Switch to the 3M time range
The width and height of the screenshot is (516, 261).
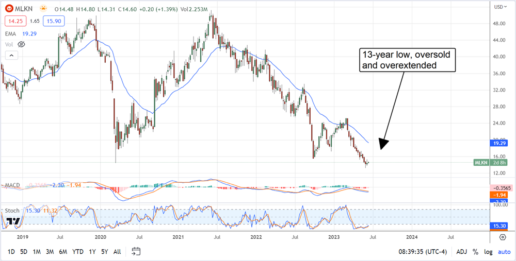tap(50, 252)
